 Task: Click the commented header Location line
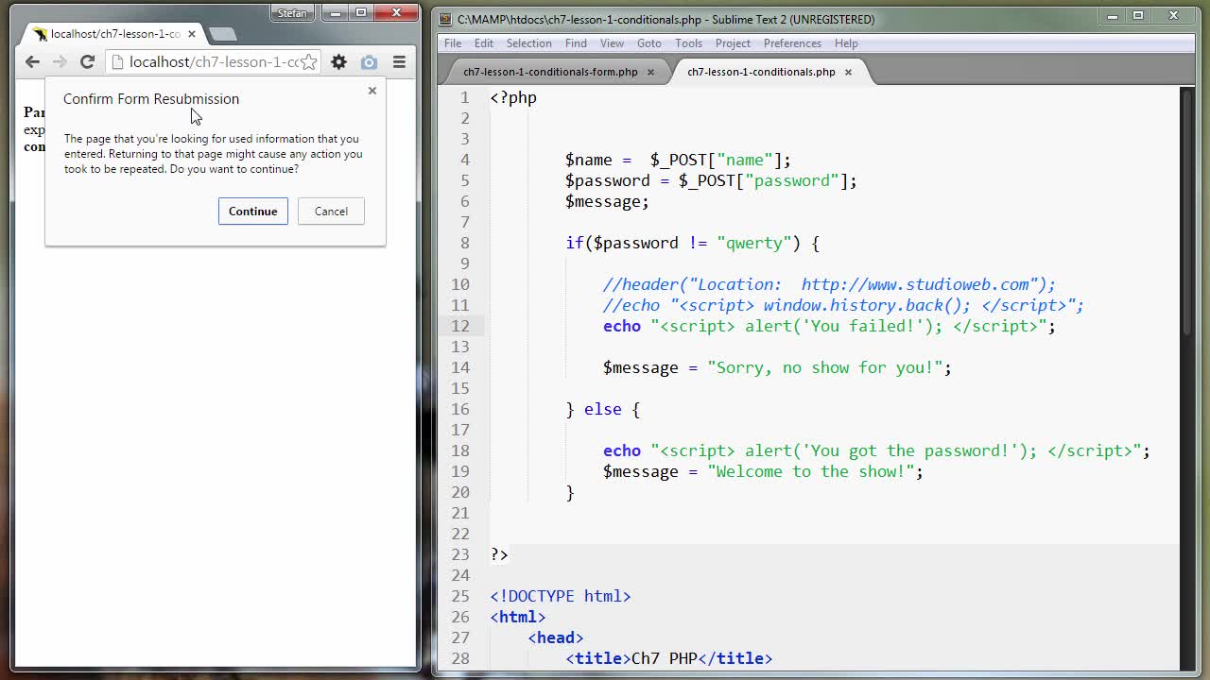(829, 284)
